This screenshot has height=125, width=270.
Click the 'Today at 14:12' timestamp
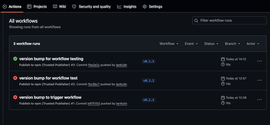click(x=236, y=59)
